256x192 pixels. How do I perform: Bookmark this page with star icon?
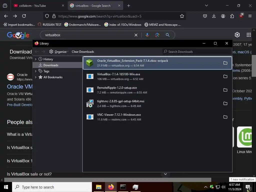pyautogui.click(x=182, y=16)
